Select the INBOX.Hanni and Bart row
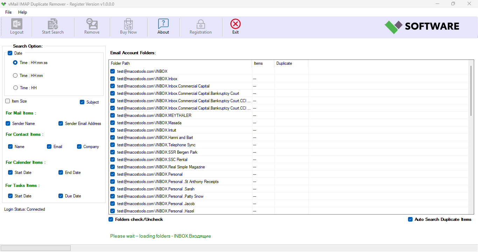Viewport: 478px width, 252px height. click(288, 138)
